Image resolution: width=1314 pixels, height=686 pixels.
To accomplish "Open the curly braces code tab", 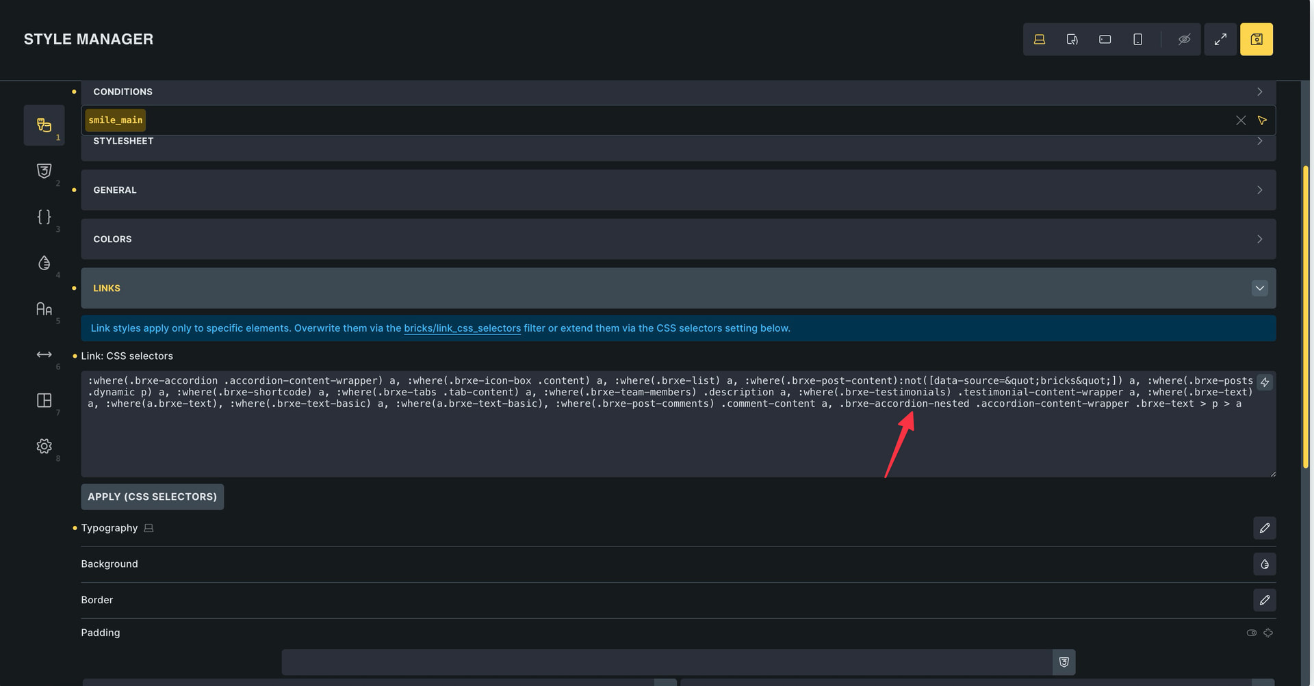I will pos(44,217).
